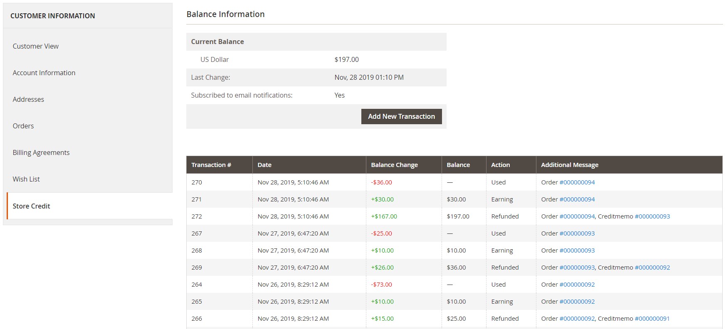Open credit memo #000000092 link
The image size is (726, 329).
click(x=652, y=268)
